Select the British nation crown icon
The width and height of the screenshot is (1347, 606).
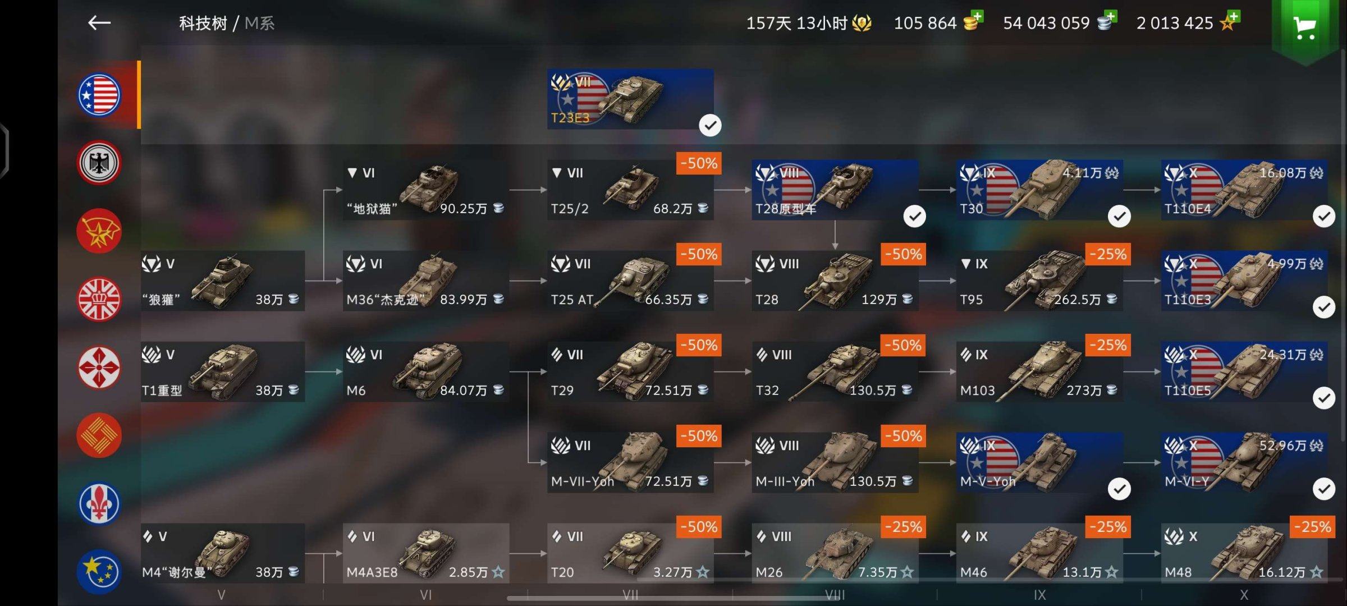[x=99, y=299]
